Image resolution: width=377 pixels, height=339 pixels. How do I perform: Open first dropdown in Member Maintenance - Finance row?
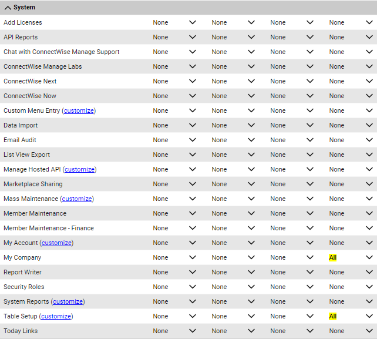point(174,228)
